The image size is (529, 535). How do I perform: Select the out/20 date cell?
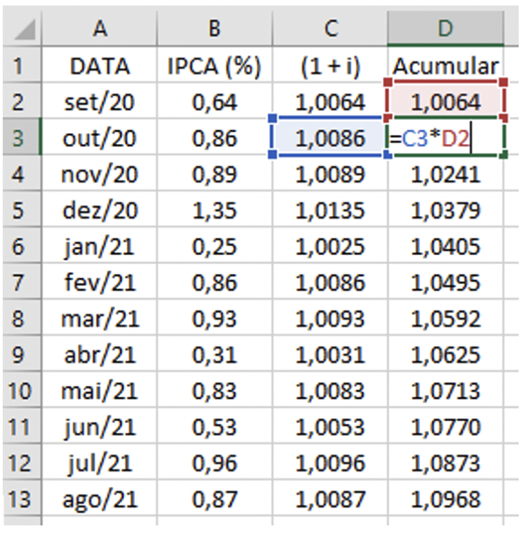99,137
